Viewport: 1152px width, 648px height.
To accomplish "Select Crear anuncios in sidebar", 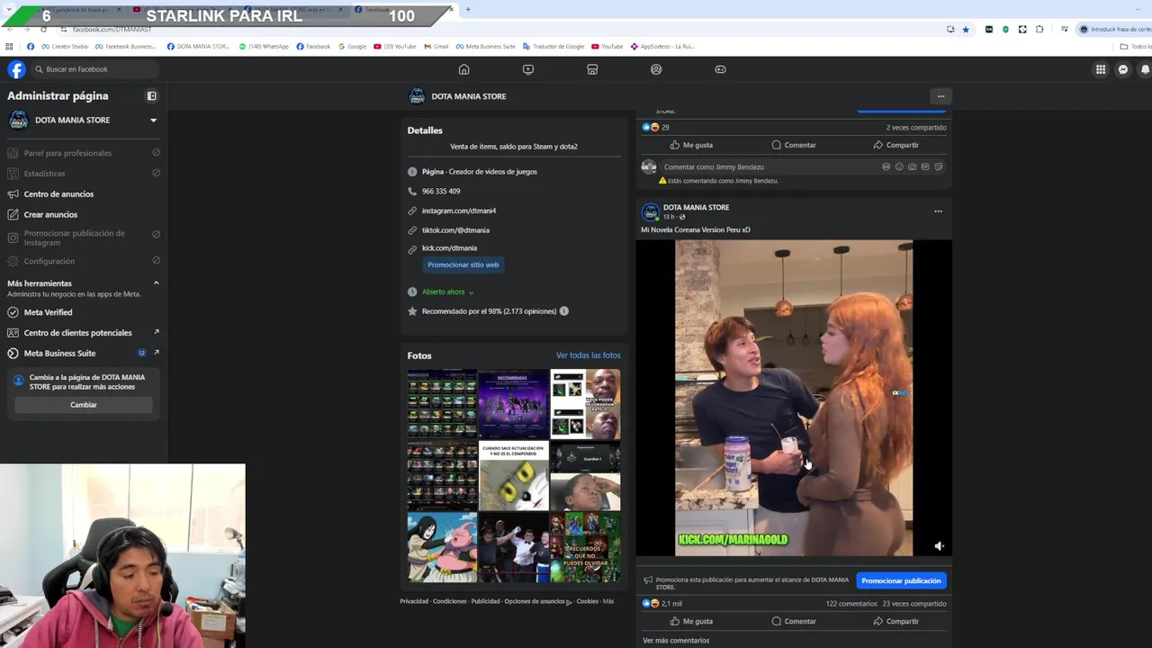I will 83,214.
